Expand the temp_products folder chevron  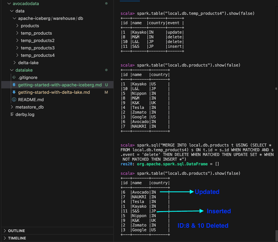pos(17,33)
